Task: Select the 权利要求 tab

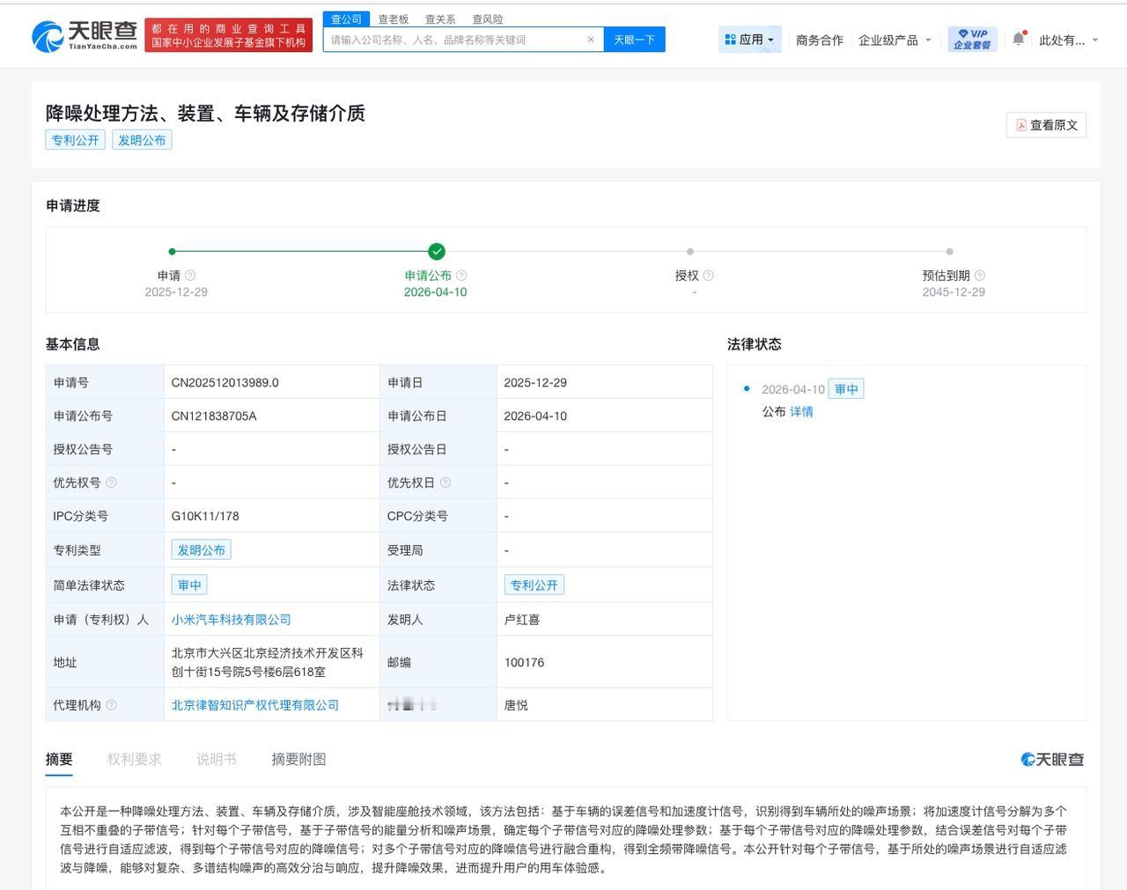Action: pyautogui.click(x=134, y=758)
